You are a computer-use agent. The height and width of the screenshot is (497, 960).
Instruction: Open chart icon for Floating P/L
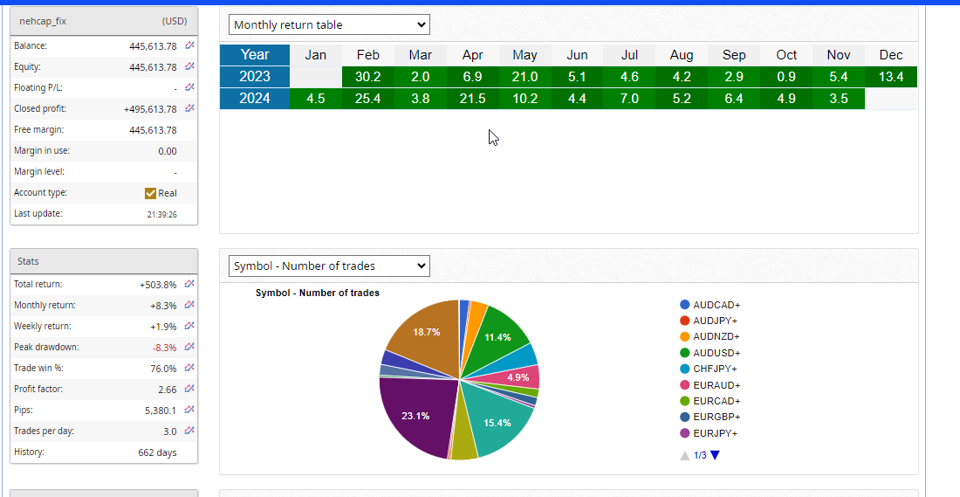pos(189,87)
